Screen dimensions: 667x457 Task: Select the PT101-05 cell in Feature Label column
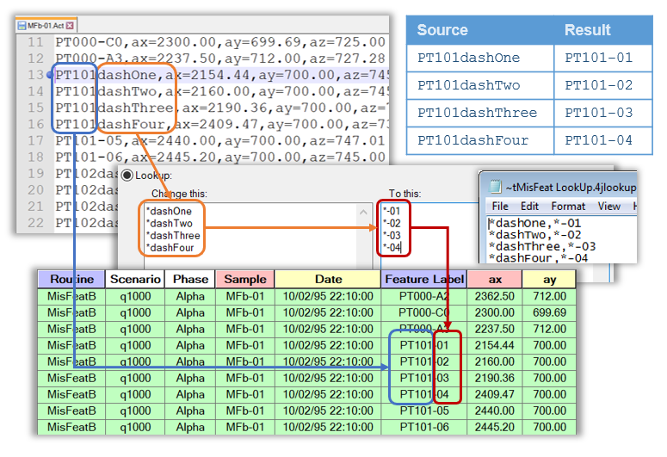coord(423,411)
